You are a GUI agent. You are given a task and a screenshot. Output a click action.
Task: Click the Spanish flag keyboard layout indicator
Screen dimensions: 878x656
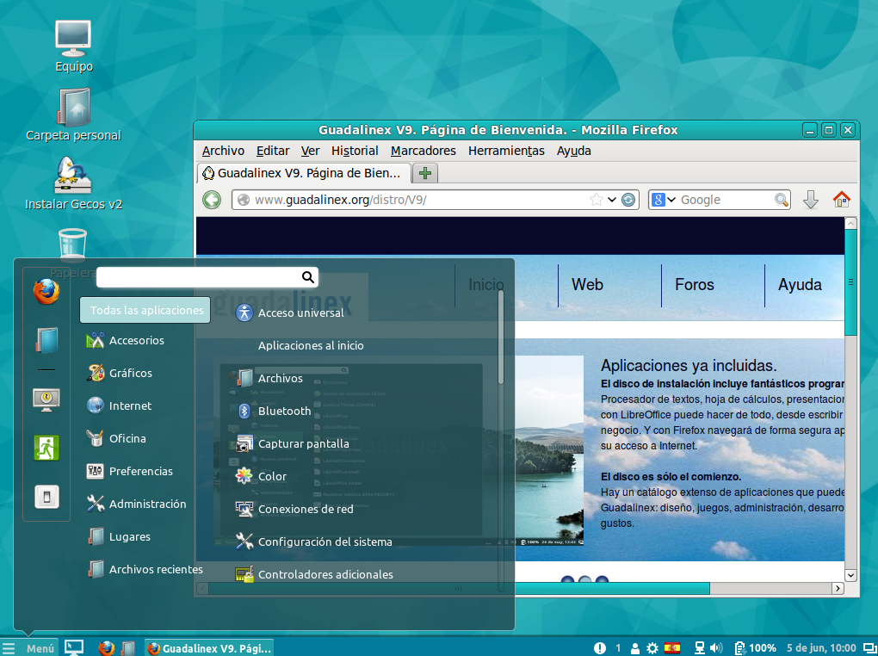tap(672, 648)
